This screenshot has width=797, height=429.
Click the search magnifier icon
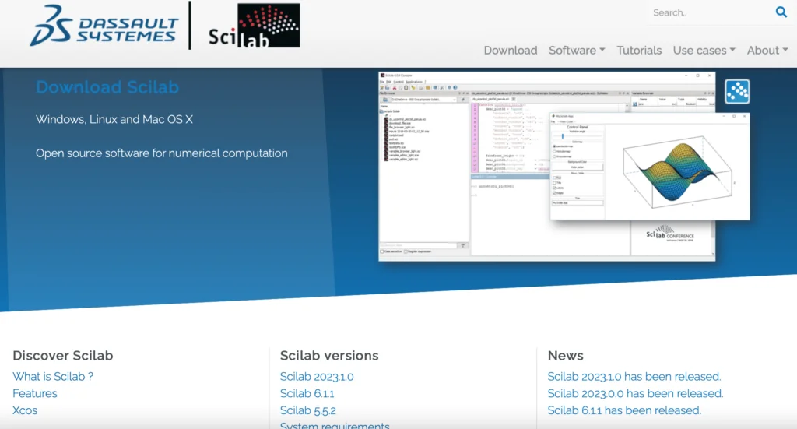(781, 12)
